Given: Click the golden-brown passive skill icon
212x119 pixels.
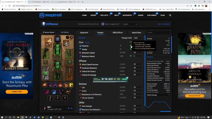Looking at the screenshot, I should (x=68, y=92).
